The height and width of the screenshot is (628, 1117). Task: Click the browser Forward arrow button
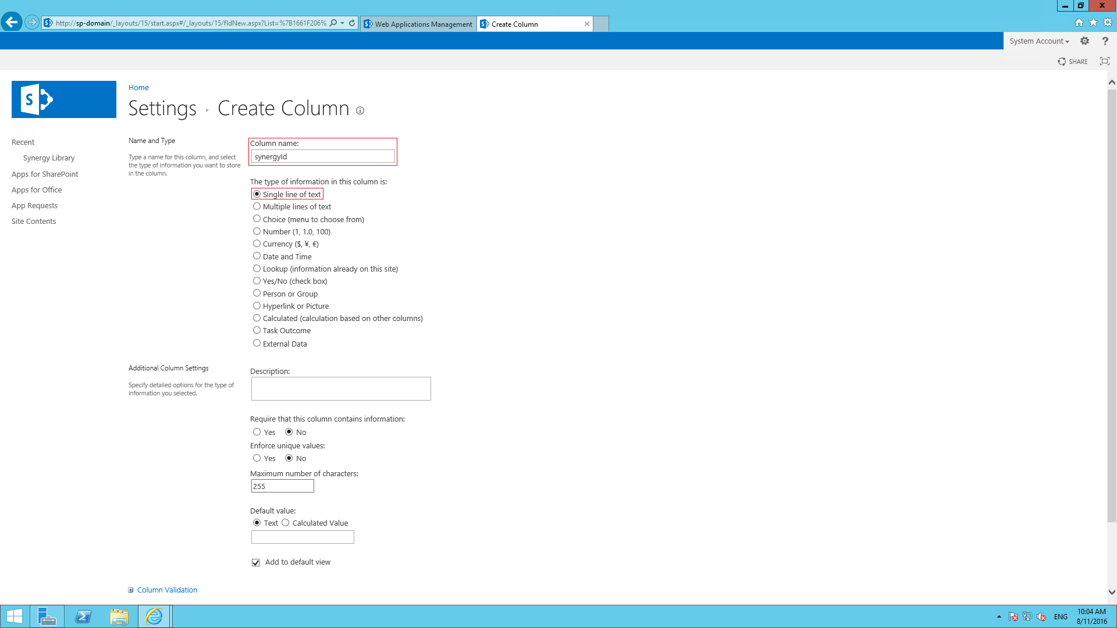(x=32, y=23)
